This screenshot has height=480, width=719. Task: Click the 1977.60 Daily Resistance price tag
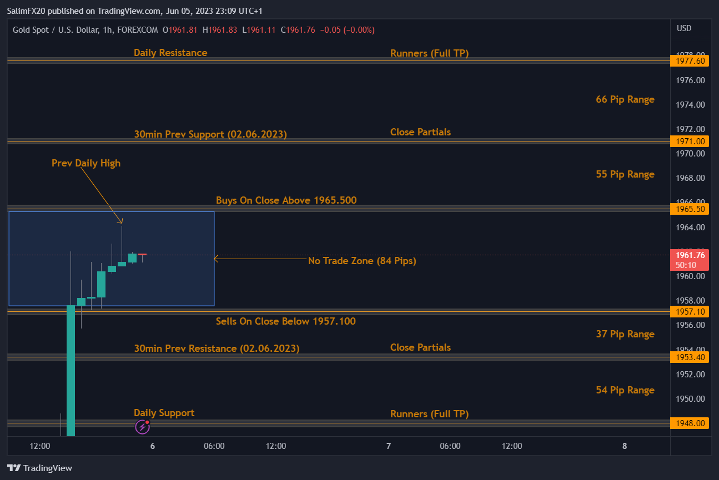click(690, 61)
